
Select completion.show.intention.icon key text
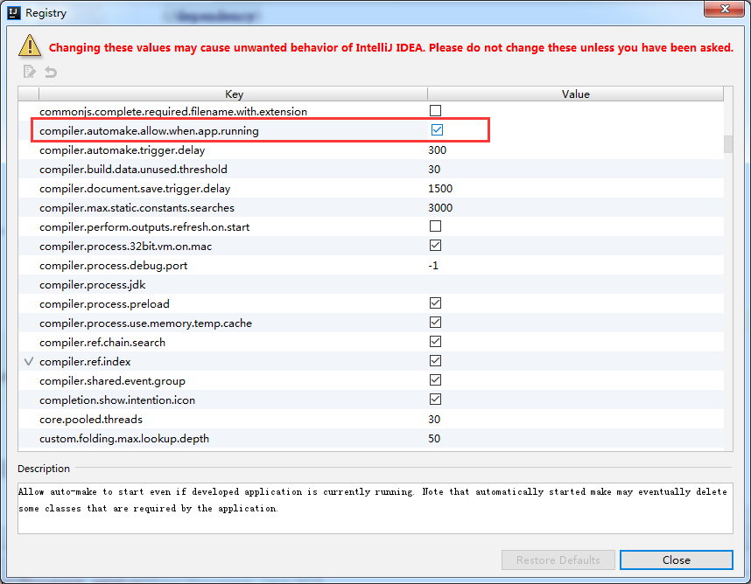(x=117, y=400)
